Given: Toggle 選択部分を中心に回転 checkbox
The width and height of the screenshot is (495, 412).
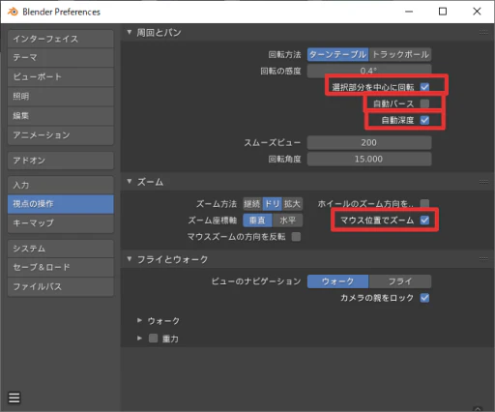Looking at the screenshot, I should (x=424, y=87).
